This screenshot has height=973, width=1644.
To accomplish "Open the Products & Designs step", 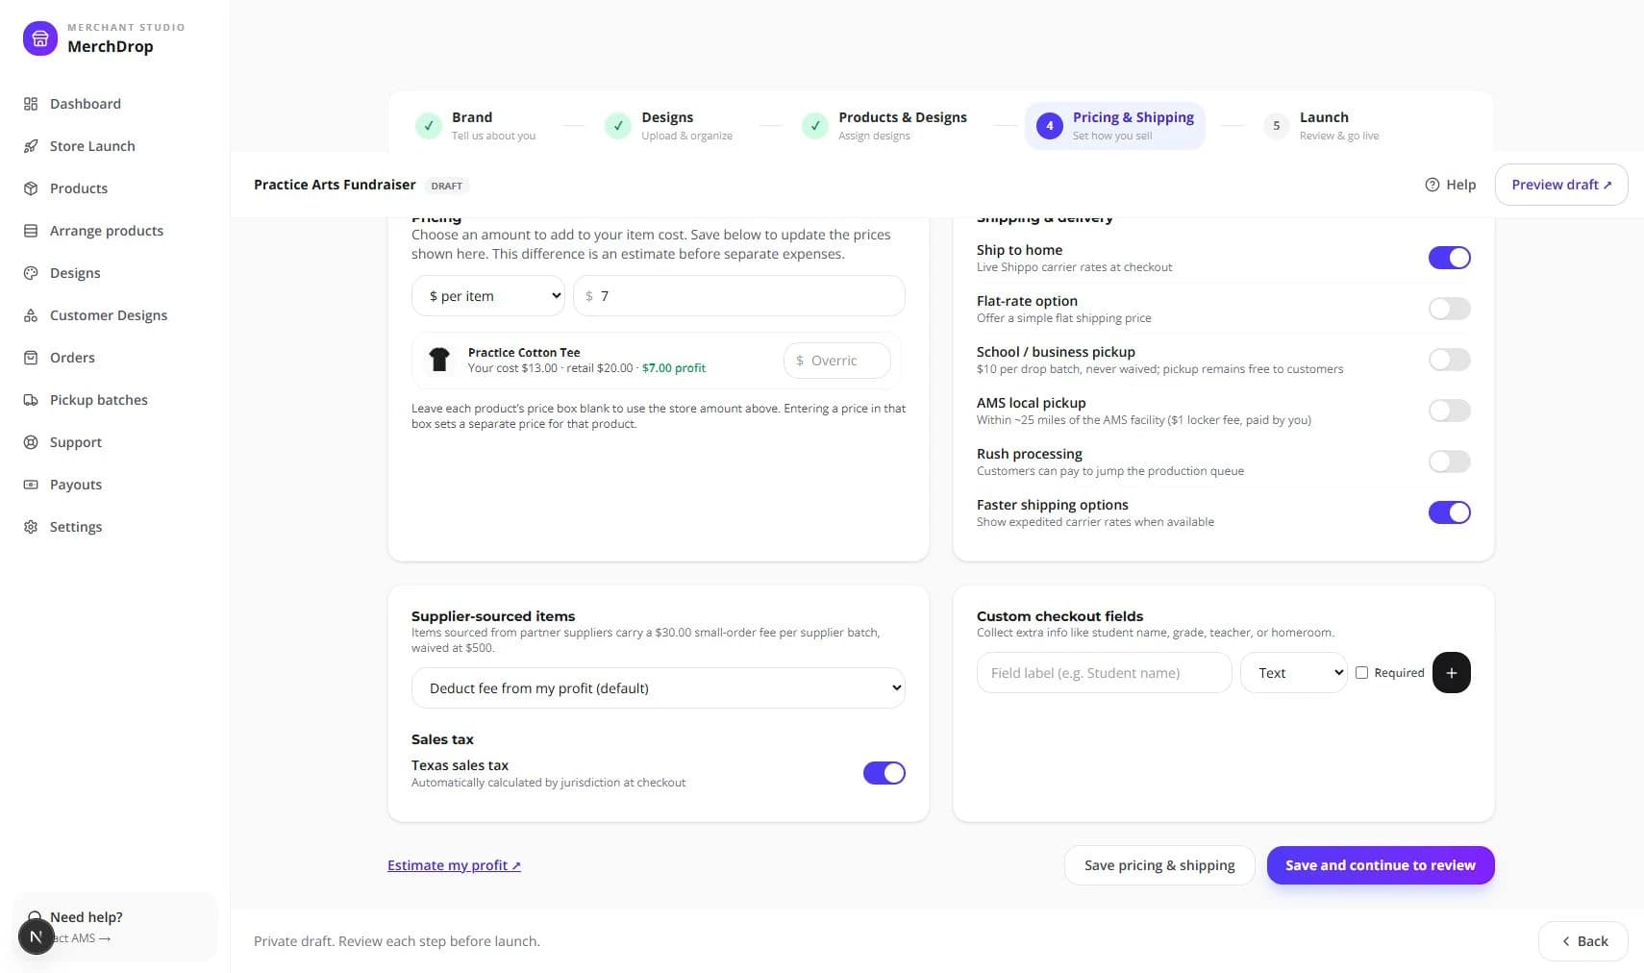I will 885,126.
